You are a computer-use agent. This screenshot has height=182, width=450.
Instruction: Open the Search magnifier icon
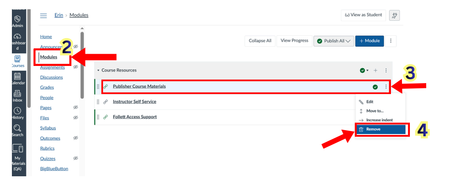[18, 128]
